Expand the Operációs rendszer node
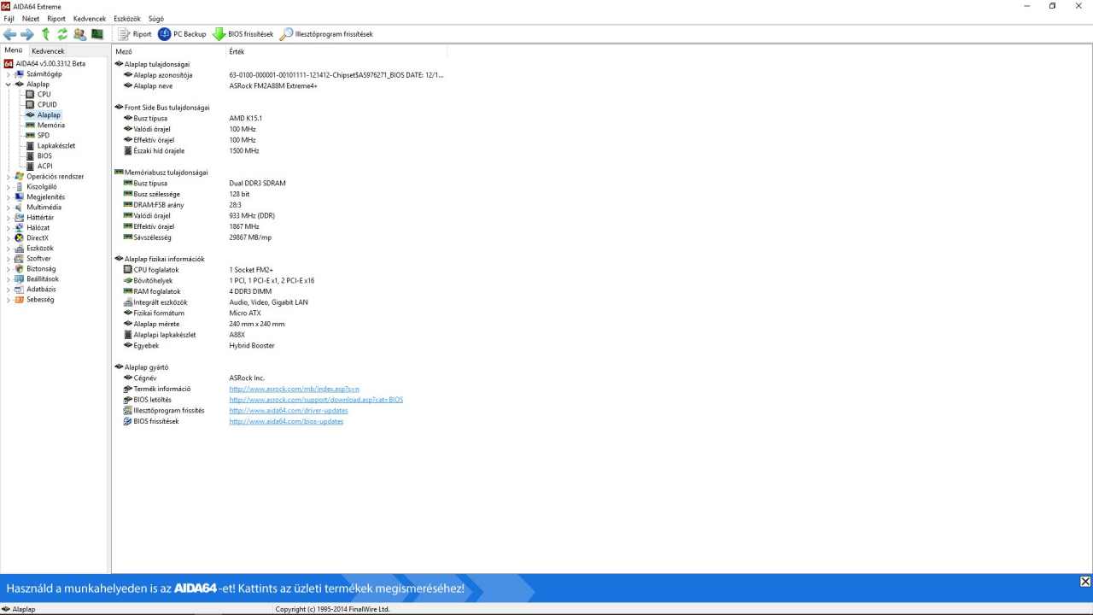 [9, 176]
